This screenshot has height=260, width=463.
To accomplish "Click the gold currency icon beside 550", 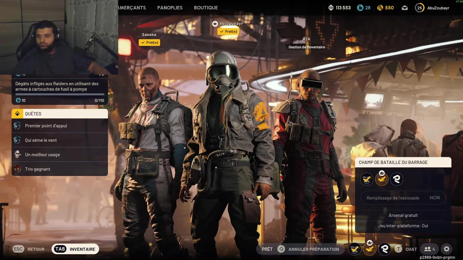I will click(x=380, y=8).
